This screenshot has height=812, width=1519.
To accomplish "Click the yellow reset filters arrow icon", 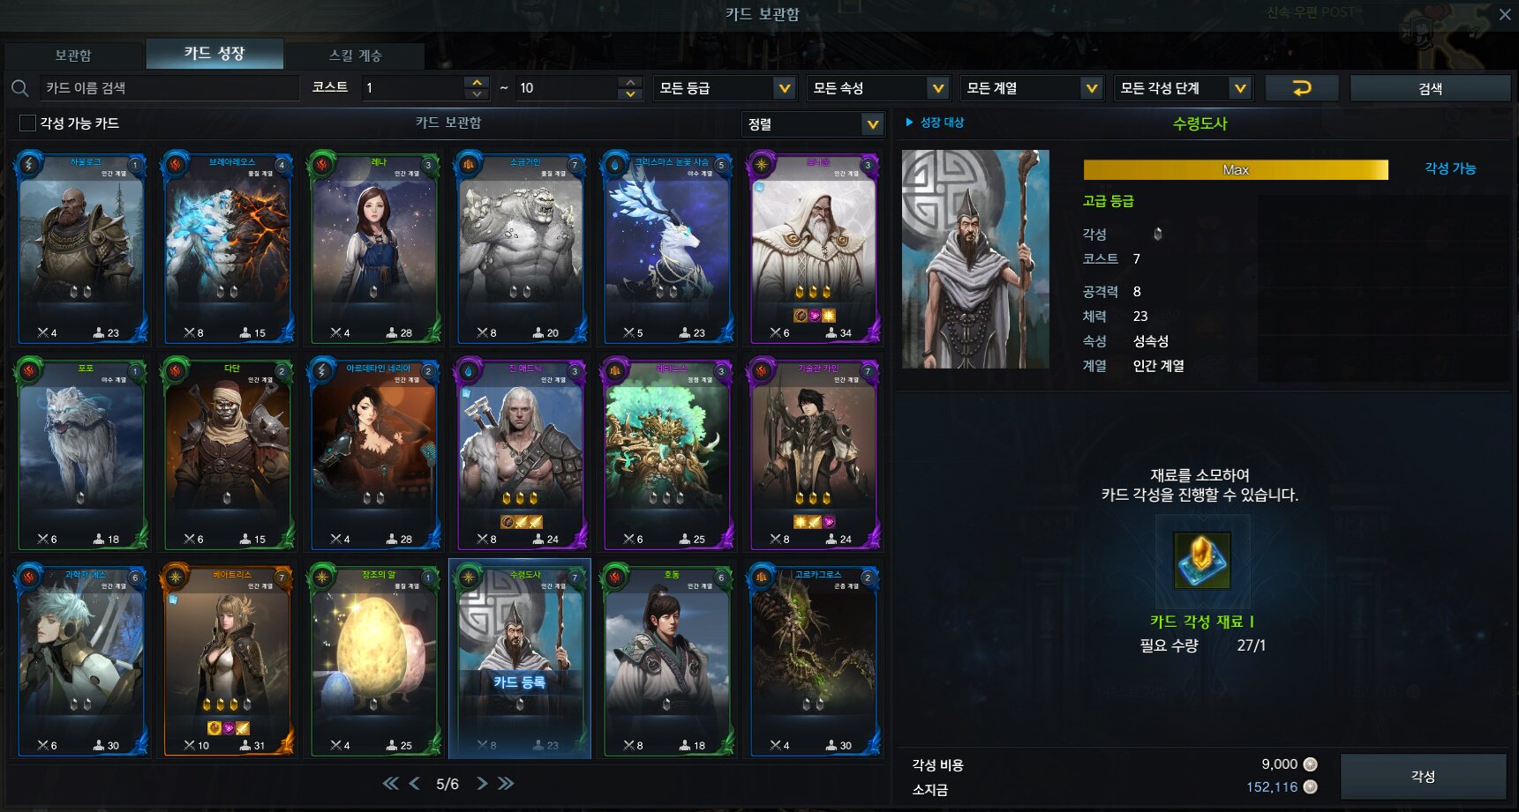I will tap(1302, 88).
